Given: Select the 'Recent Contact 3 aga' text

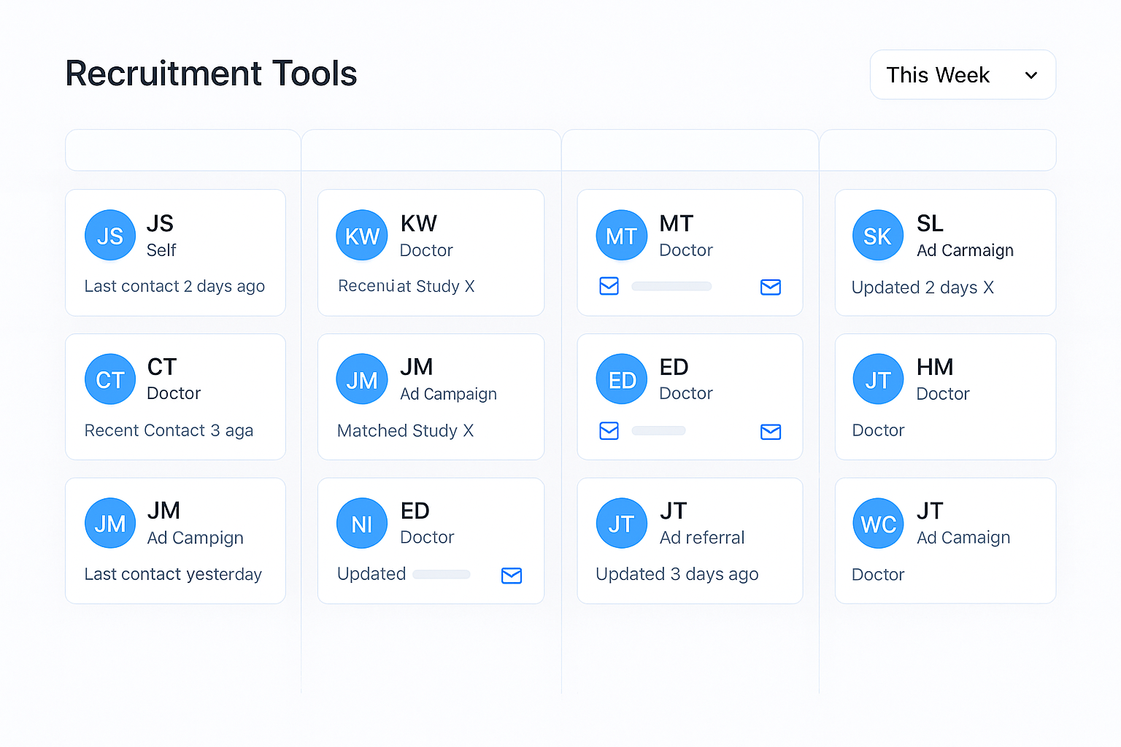Looking at the screenshot, I should [x=169, y=430].
